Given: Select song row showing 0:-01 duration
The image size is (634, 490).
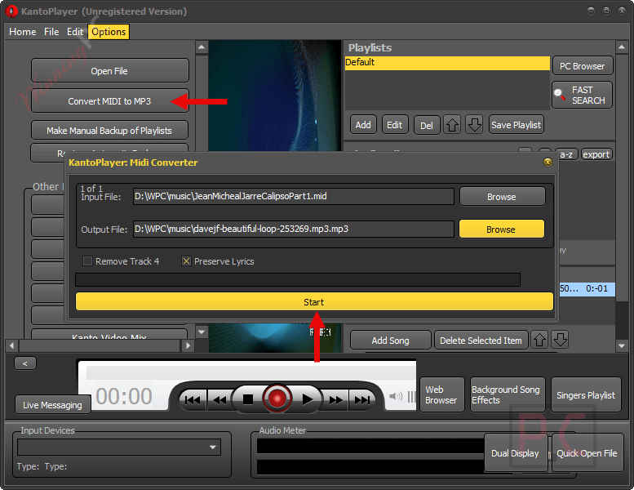Looking at the screenshot, I should pyautogui.click(x=587, y=288).
